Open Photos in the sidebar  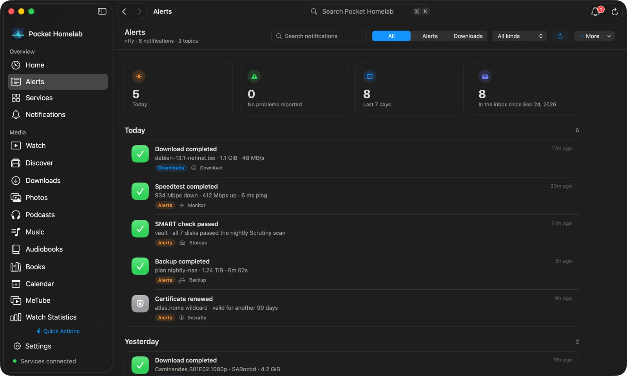point(58,198)
